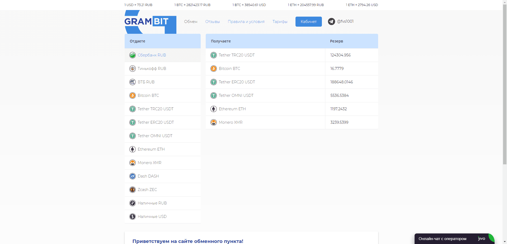507x244 pixels.
Task: Open the Обмен menu item
Action: click(x=191, y=21)
